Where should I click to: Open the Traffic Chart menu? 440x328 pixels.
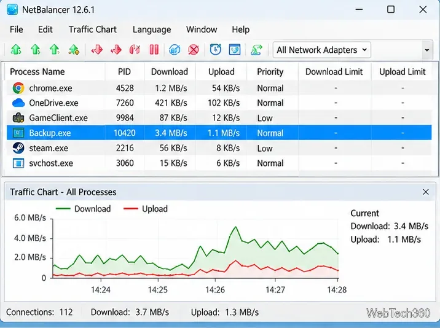[x=93, y=29]
